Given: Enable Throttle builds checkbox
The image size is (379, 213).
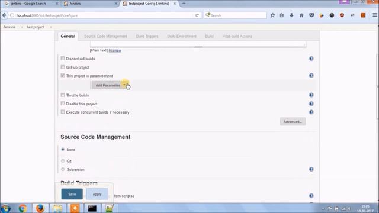Looking at the screenshot, I should point(63,95).
